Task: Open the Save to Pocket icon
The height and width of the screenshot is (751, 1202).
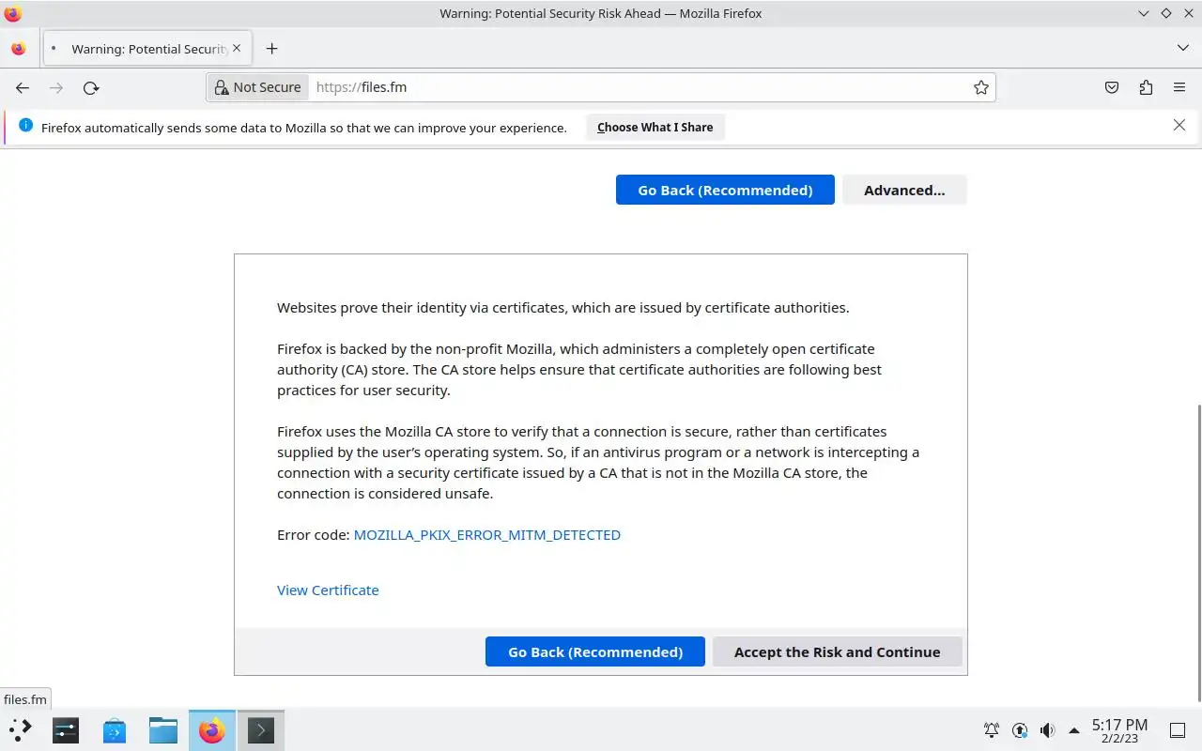Action: click(x=1112, y=87)
